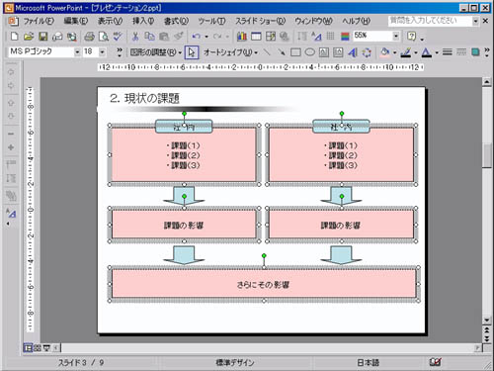Screen dimensions: 494x371
Task: Open fill color dropdown arrow
Action: tap(394, 52)
